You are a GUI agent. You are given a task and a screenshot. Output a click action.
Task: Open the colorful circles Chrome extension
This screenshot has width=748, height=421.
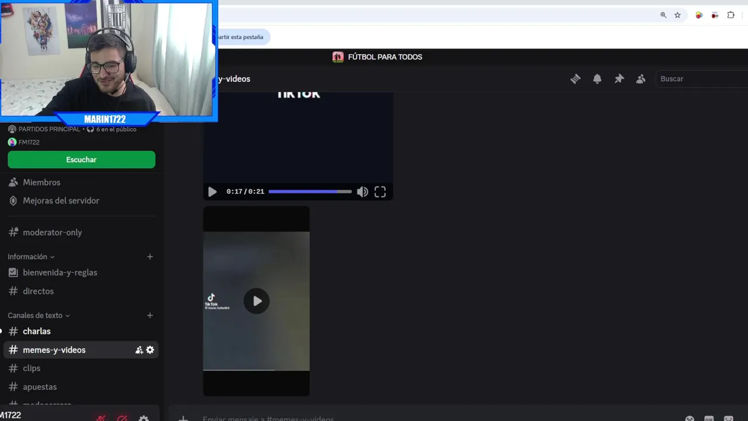pyautogui.click(x=699, y=15)
